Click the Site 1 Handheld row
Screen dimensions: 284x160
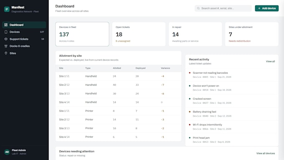coord(118,76)
